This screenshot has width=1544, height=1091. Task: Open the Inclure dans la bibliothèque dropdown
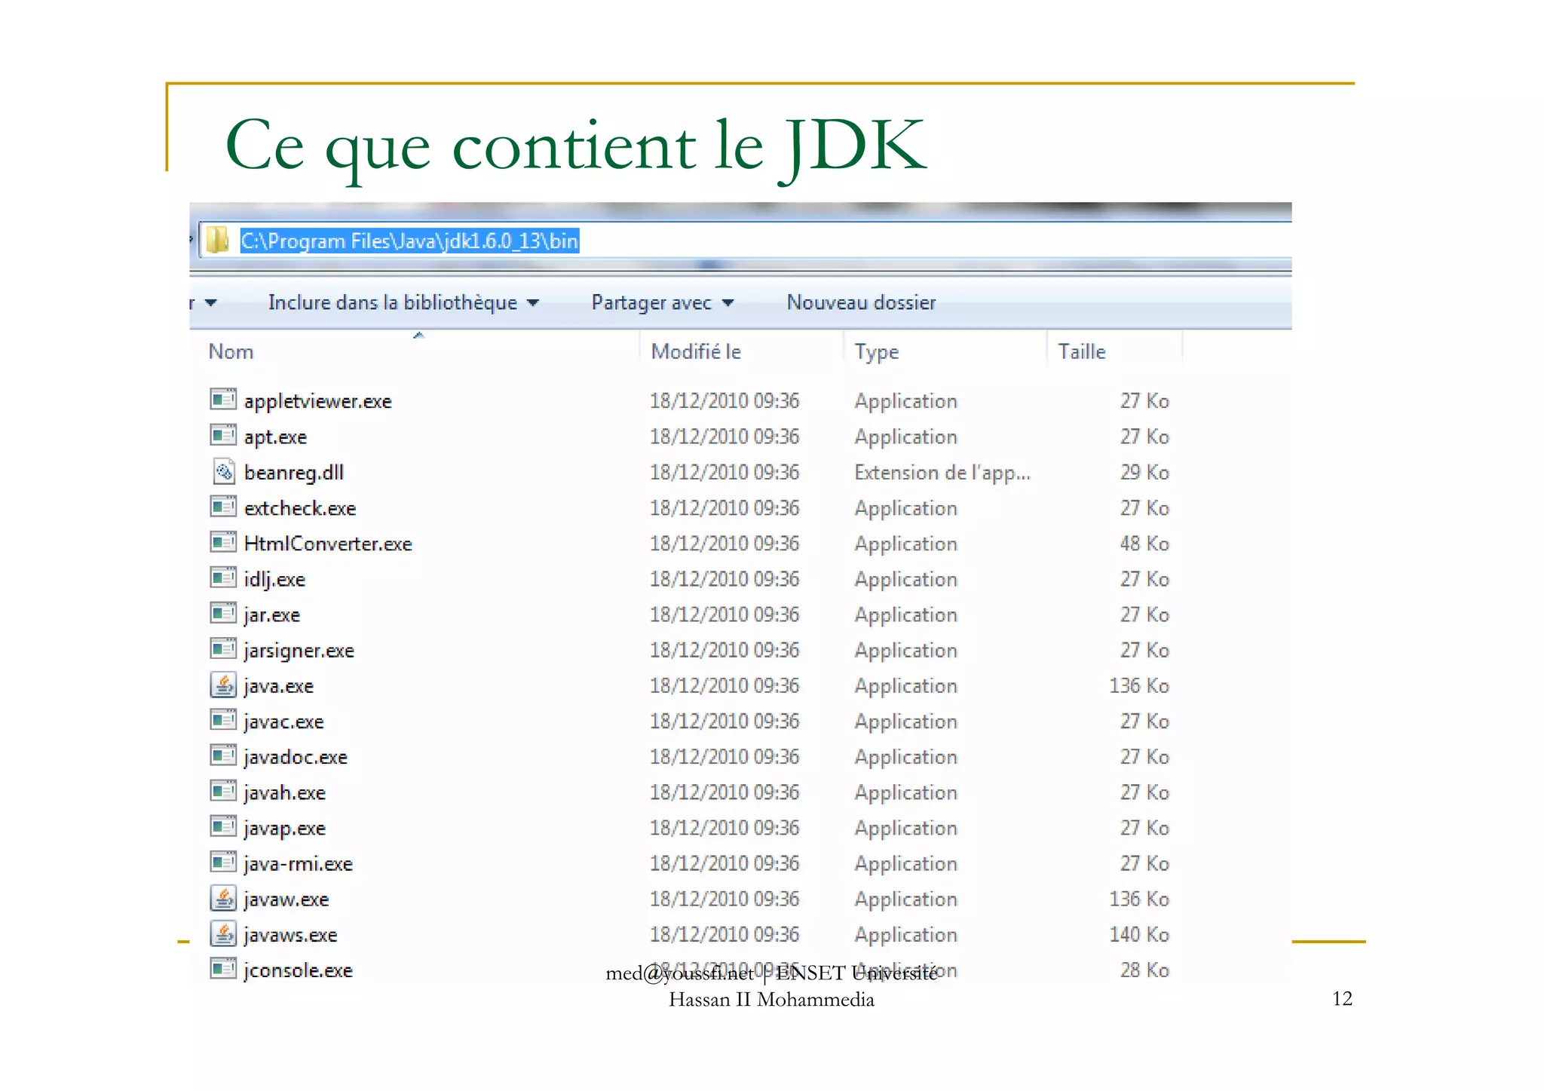pos(403,302)
